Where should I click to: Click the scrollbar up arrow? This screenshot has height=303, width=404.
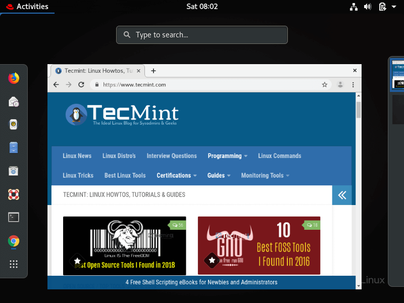coord(359,95)
